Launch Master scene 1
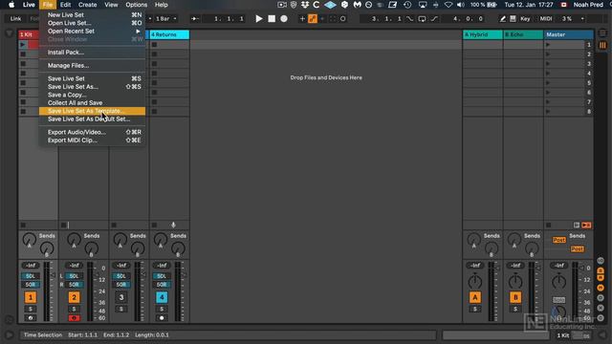Image resolution: width=612 pixels, height=344 pixels. tap(548, 45)
